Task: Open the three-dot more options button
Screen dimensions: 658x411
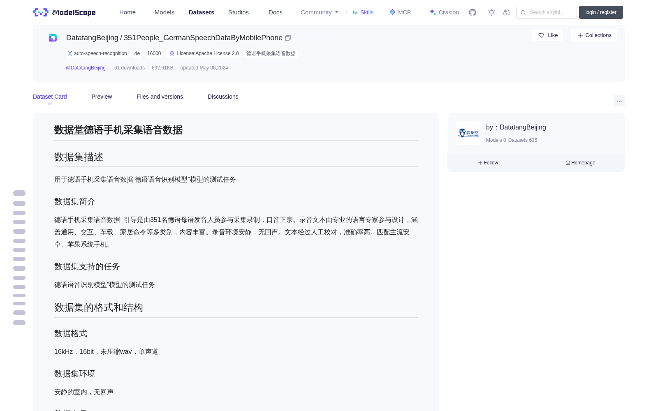Action: click(619, 101)
